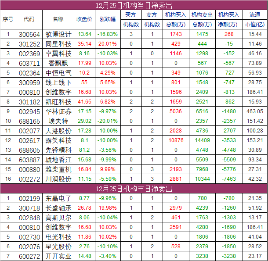Click stock name 同星科技
Image resolution: width=268 pixels, height=261 pixels.
tap(58, 44)
